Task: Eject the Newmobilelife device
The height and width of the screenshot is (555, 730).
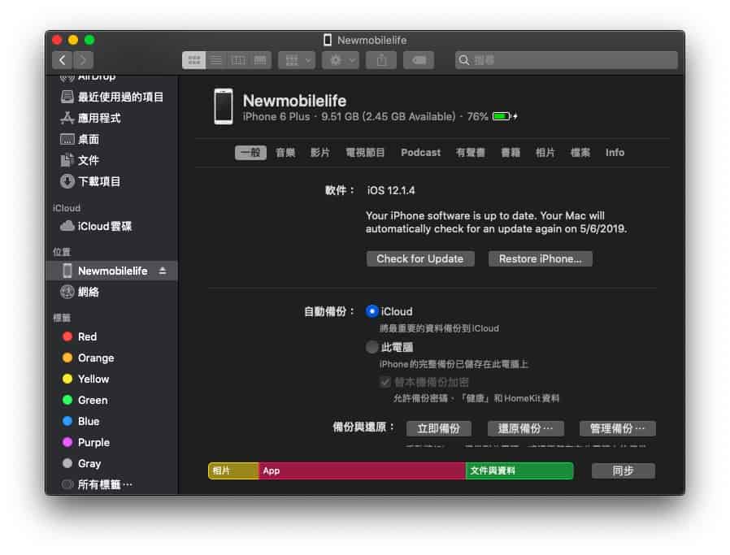Action: (x=163, y=271)
